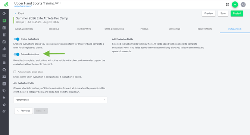Open the outlined price tag icon in sidebar
The height and width of the screenshot is (135, 250).
coord(4,91)
